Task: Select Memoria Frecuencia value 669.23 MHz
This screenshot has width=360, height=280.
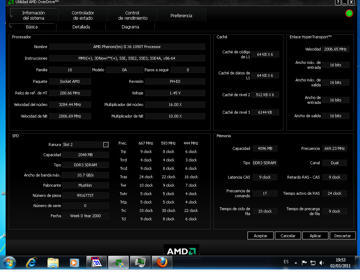Action: pos(335,148)
